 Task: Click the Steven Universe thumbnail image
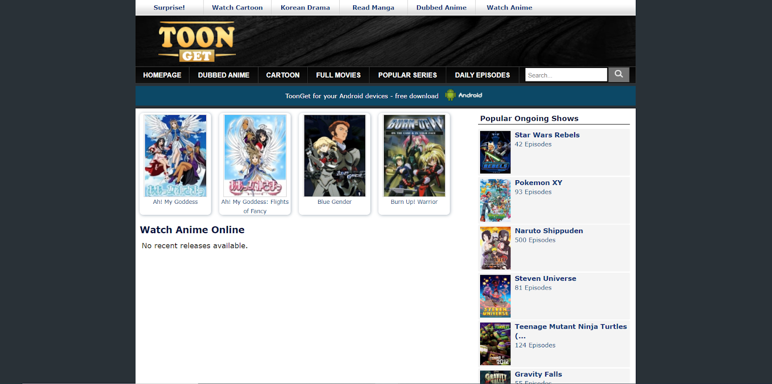coord(495,296)
